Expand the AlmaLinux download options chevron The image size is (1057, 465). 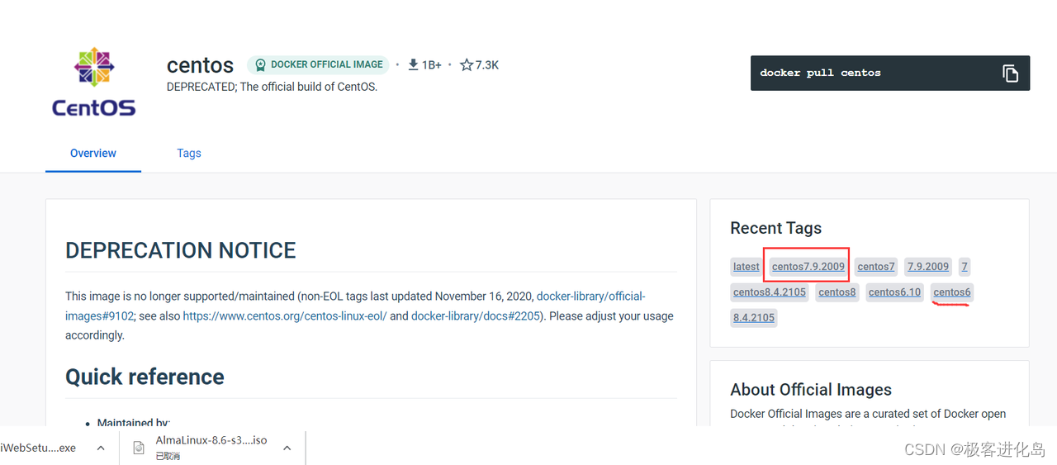coord(287,448)
